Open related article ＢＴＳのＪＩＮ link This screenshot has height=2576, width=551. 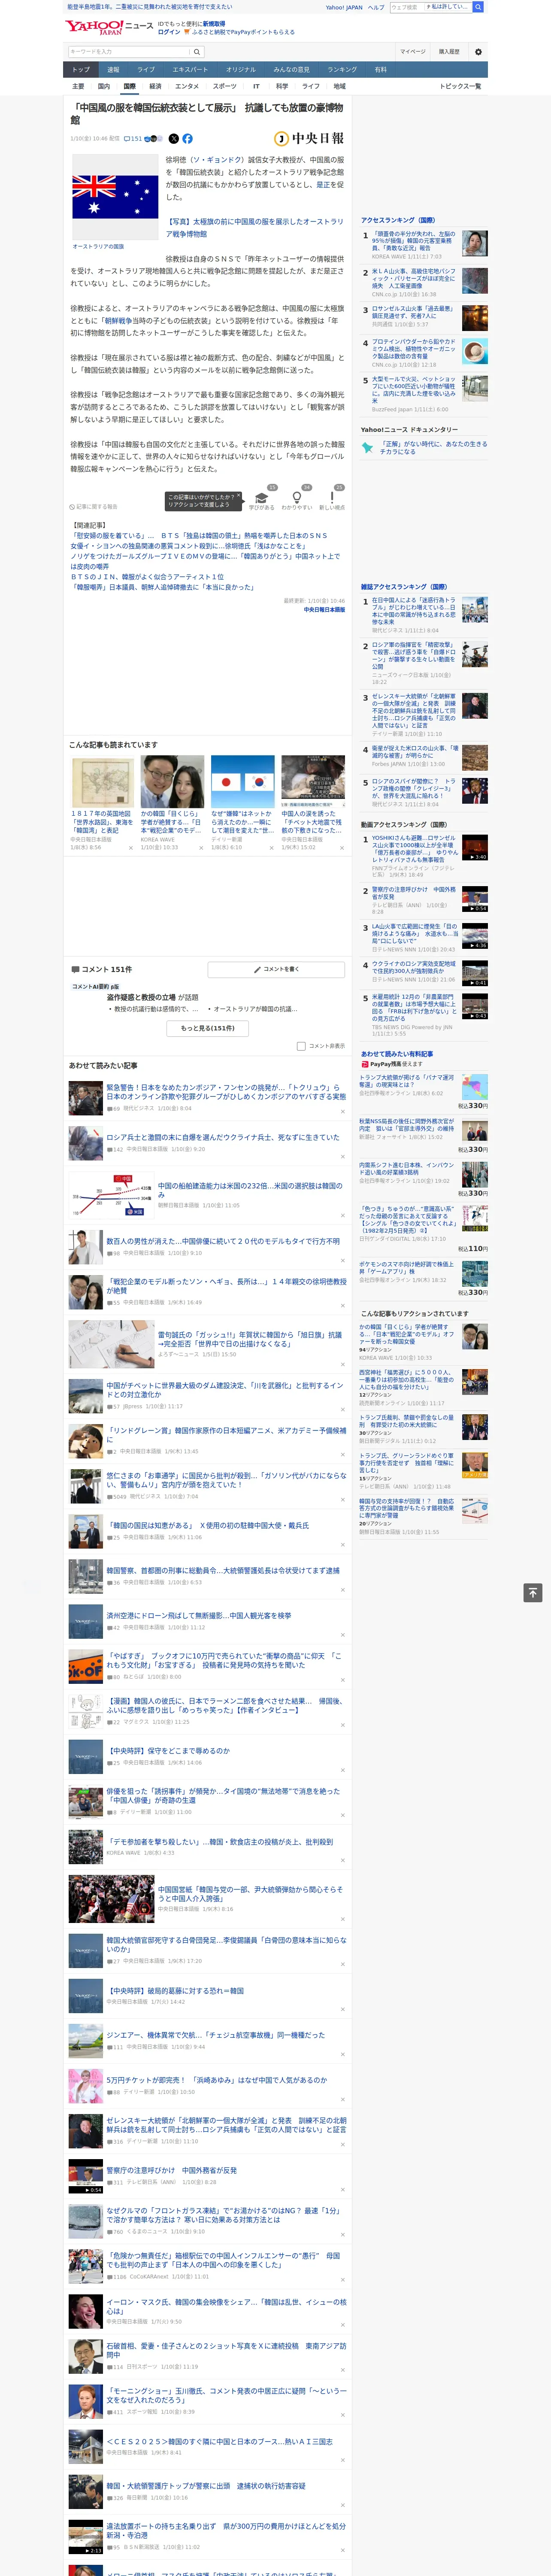pyautogui.click(x=147, y=577)
